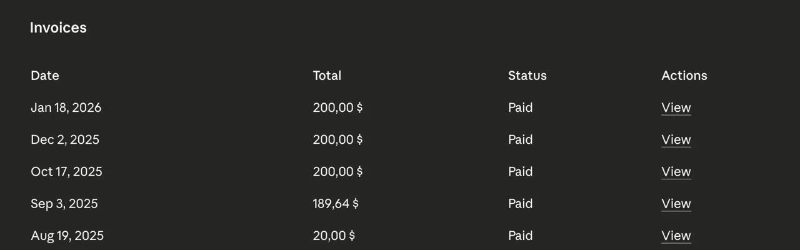Click the Paid status for Jan 18, 2026
Viewport: 800px width, 250px height.
point(520,107)
